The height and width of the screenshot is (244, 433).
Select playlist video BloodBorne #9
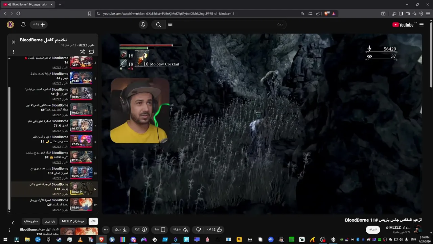point(54,157)
